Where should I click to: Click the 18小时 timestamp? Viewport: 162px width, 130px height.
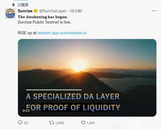[x=76, y=11]
